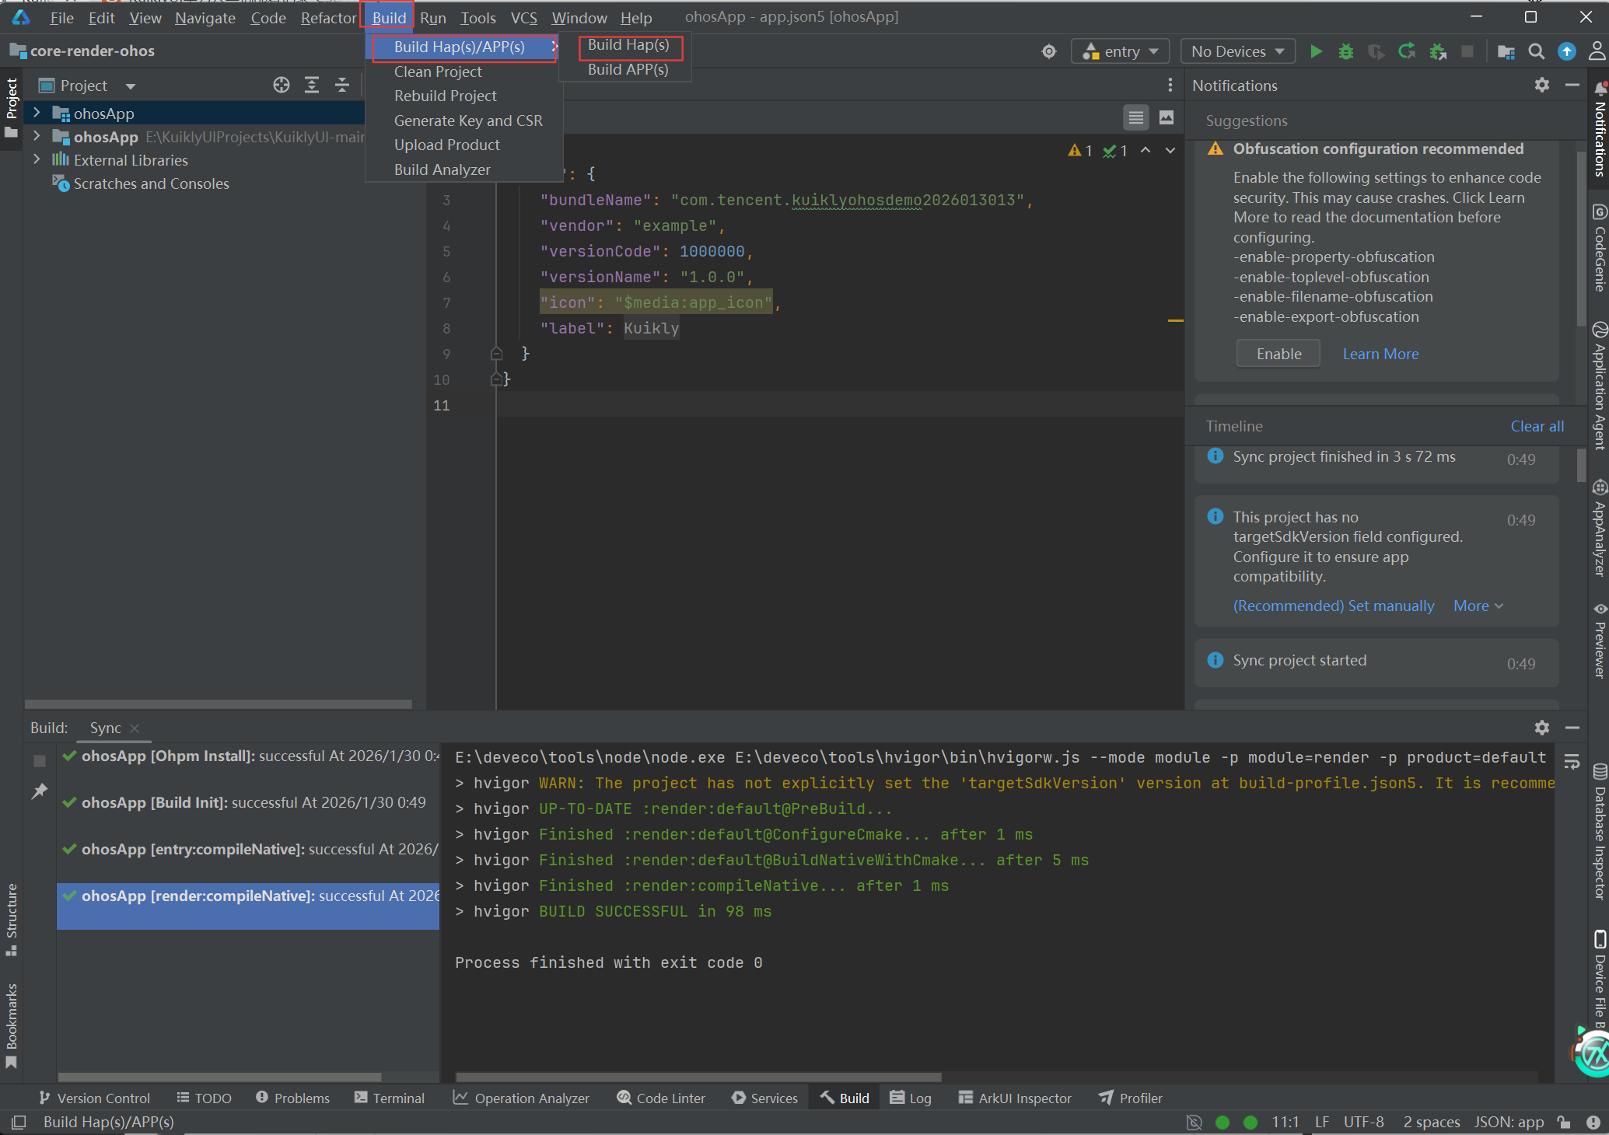Expand the External Libraries tree node
The image size is (1609, 1135).
pos(37,159)
